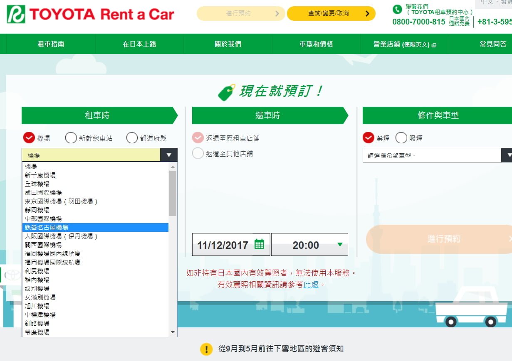Click the 租車時 section header
Image resolution: width=512 pixels, height=361 pixels.
[x=99, y=115]
